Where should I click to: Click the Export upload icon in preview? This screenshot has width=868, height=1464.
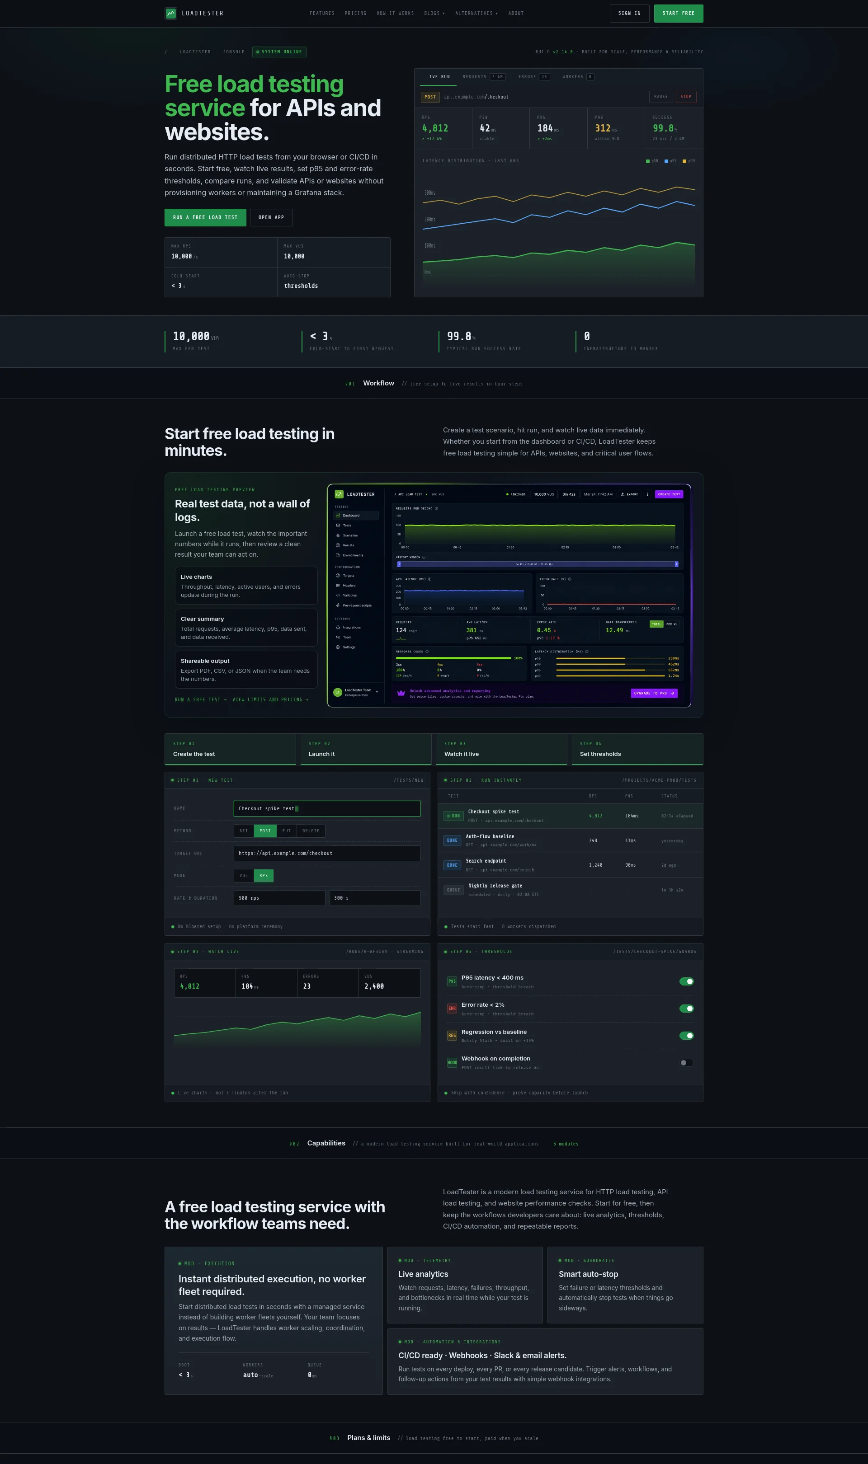[623, 494]
